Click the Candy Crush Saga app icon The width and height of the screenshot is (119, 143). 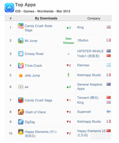(21, 100)
